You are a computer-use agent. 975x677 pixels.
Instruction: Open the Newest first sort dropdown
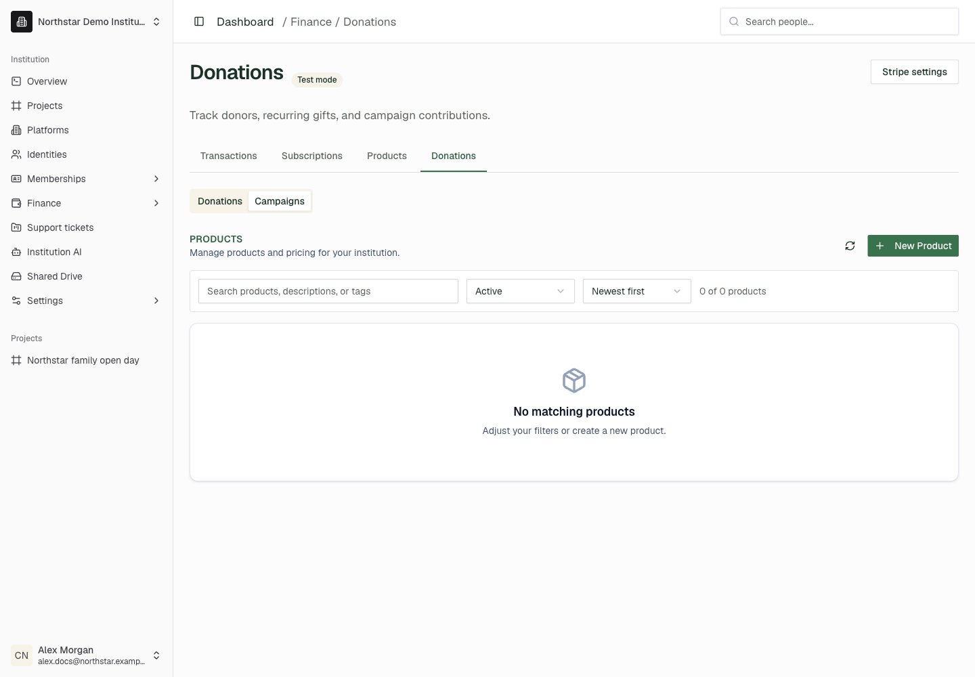(x=637, y=291)
